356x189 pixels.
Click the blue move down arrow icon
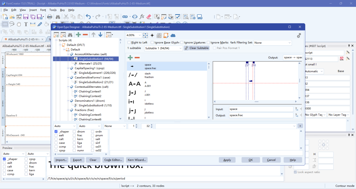[100, 35]
